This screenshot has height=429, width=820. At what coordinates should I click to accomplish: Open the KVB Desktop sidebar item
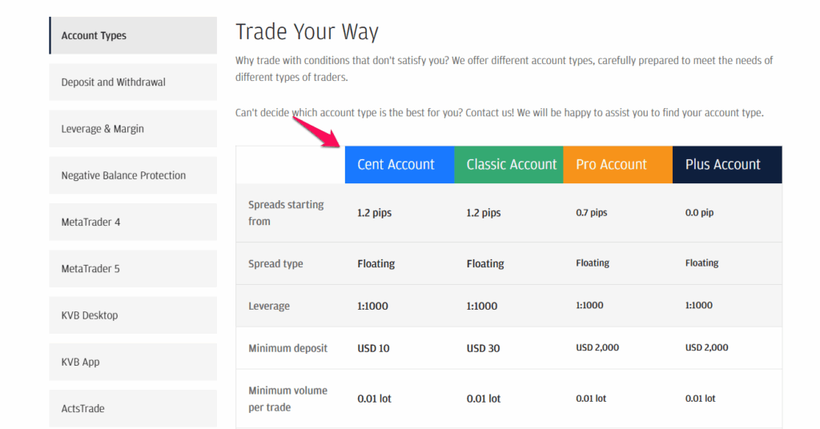133,315
